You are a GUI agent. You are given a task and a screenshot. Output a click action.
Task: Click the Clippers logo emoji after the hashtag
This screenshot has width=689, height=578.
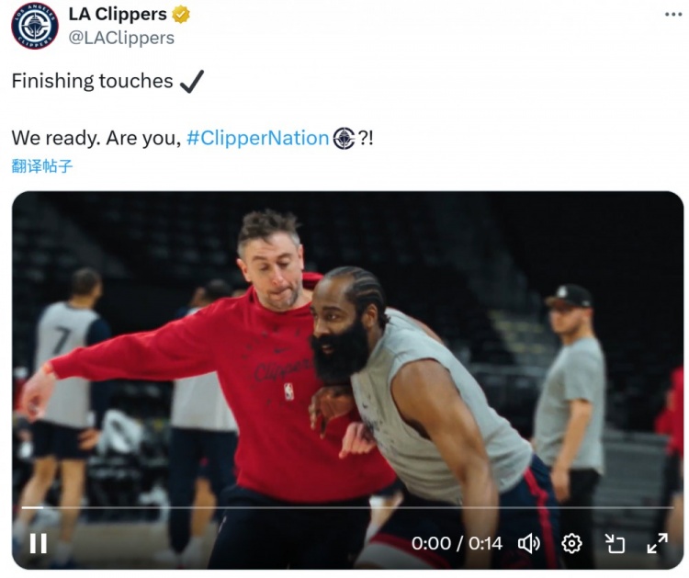pos(344,139)
